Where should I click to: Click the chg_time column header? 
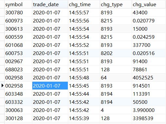[x=84, y=5]
